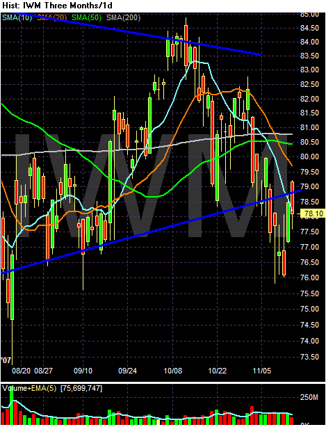
Task: Click the 85.00 price axis label
Action: click(x=311, y=15)
